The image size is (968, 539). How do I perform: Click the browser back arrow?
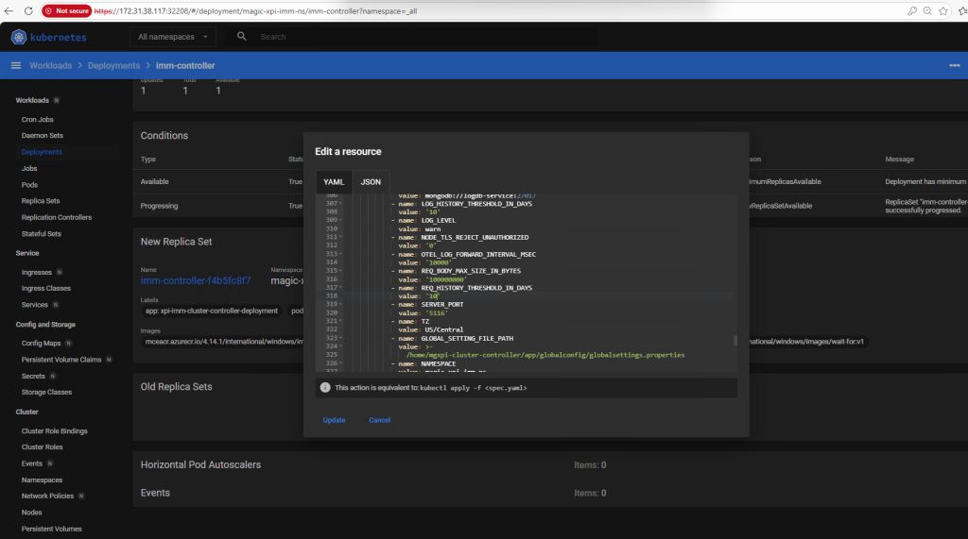(x=10, y=10)
